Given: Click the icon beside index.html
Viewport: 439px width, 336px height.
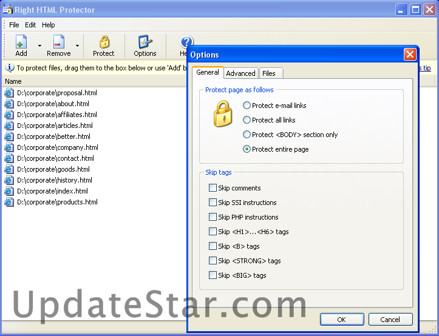Looking at the screenshot, I should tap(9, 191).
